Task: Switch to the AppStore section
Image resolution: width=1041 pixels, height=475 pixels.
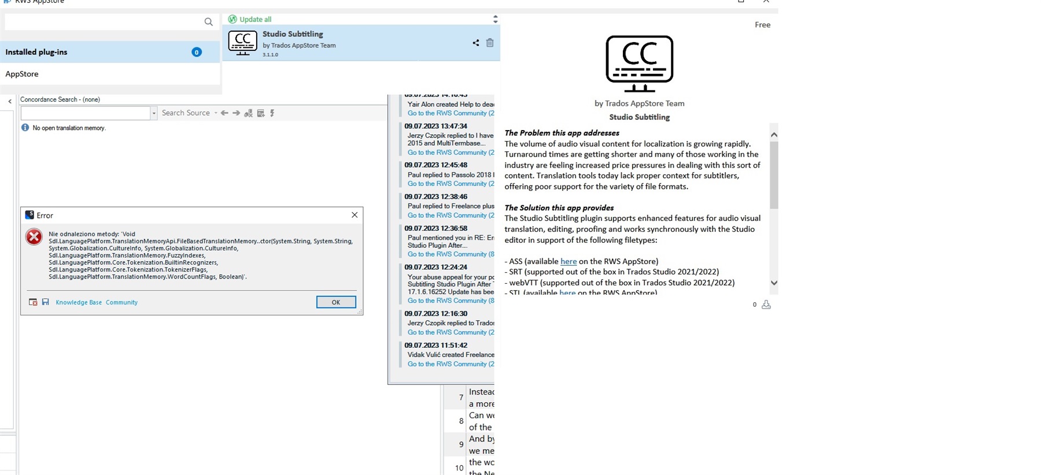Action: (110, 74)
